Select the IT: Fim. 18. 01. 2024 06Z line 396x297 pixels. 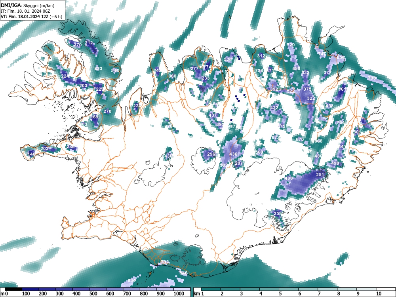click(x=25, y=11)
